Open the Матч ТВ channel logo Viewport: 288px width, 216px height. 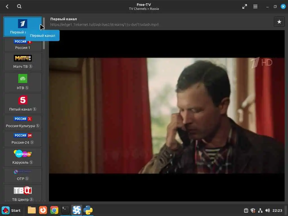[x=23, y=58]
